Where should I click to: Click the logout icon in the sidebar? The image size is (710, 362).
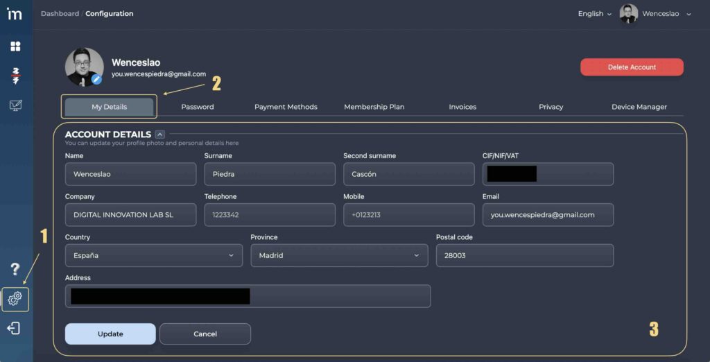[x=14, y=329]
